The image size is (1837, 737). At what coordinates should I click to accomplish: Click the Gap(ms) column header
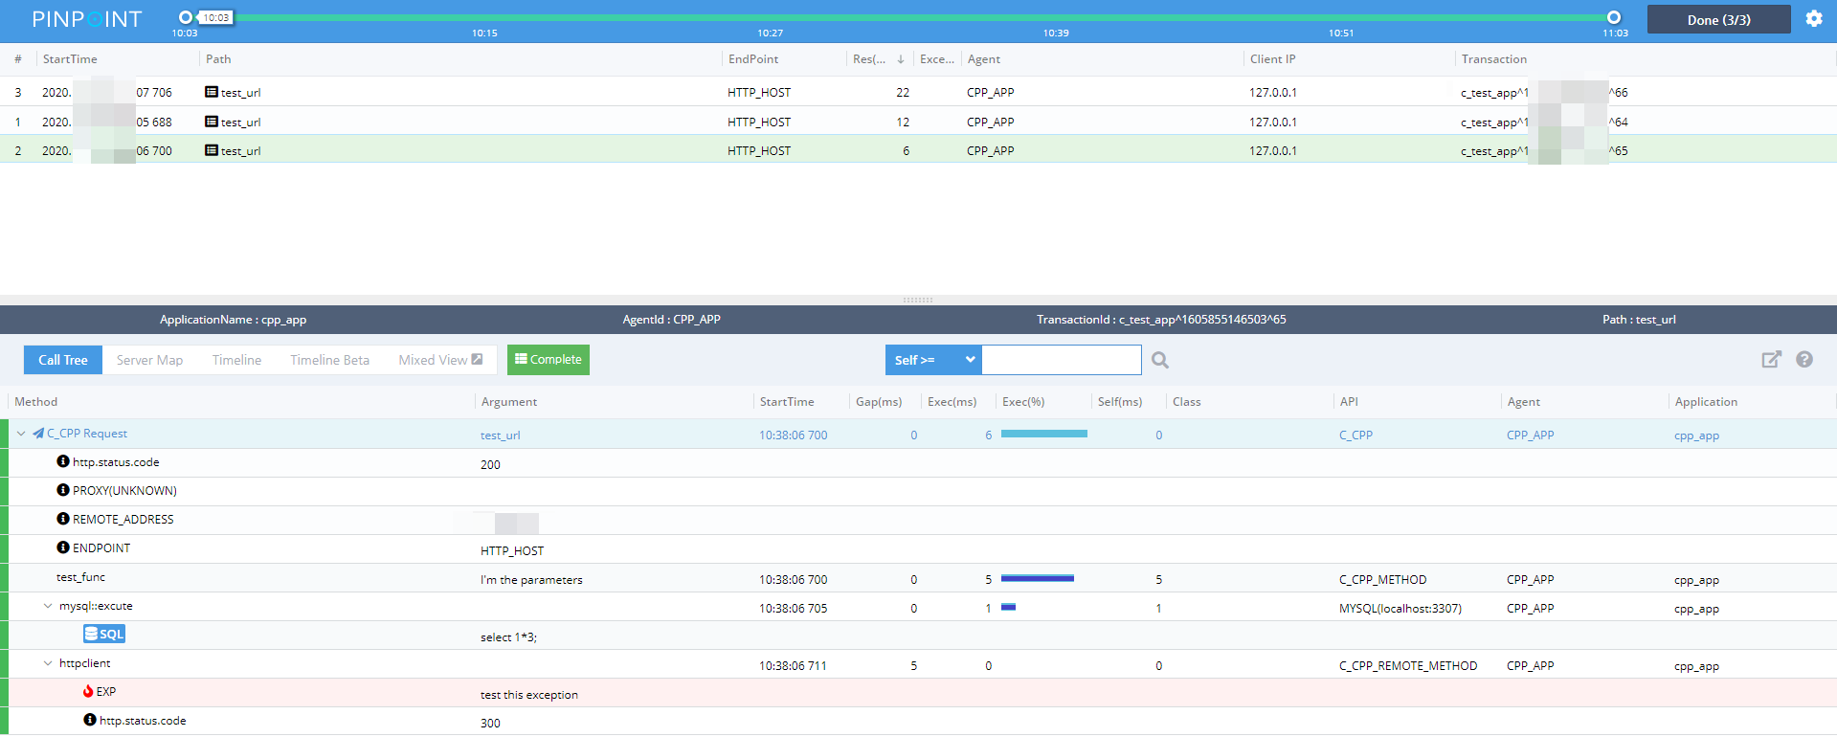click(x=879, y=402)
